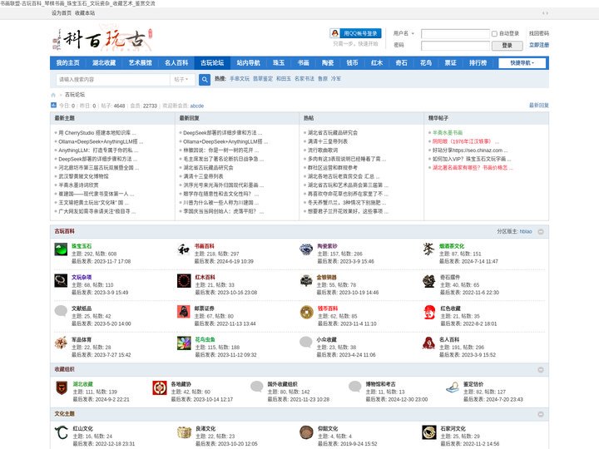Collapse the 收藏组织 section
This screenshot has height=449, width=599.
pos(541,369)
